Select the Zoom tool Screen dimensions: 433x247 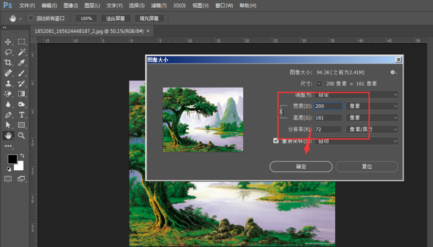(x=21, y=136)
